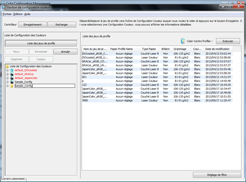Image resolution: width=246 pixels, height=182 pixels.
Task: Click the application icon in the title bar
Action: (4, 8)
